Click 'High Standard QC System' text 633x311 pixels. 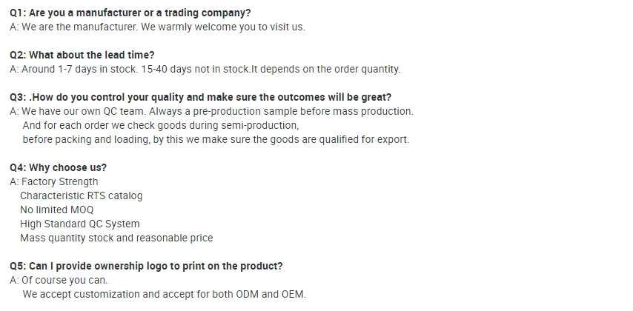pos(80,224)
